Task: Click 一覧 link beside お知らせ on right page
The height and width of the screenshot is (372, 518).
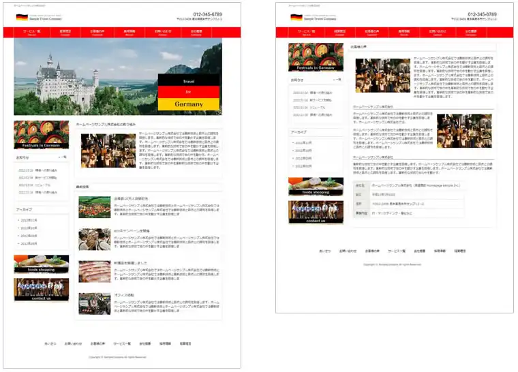Action: tap(337, 80)
